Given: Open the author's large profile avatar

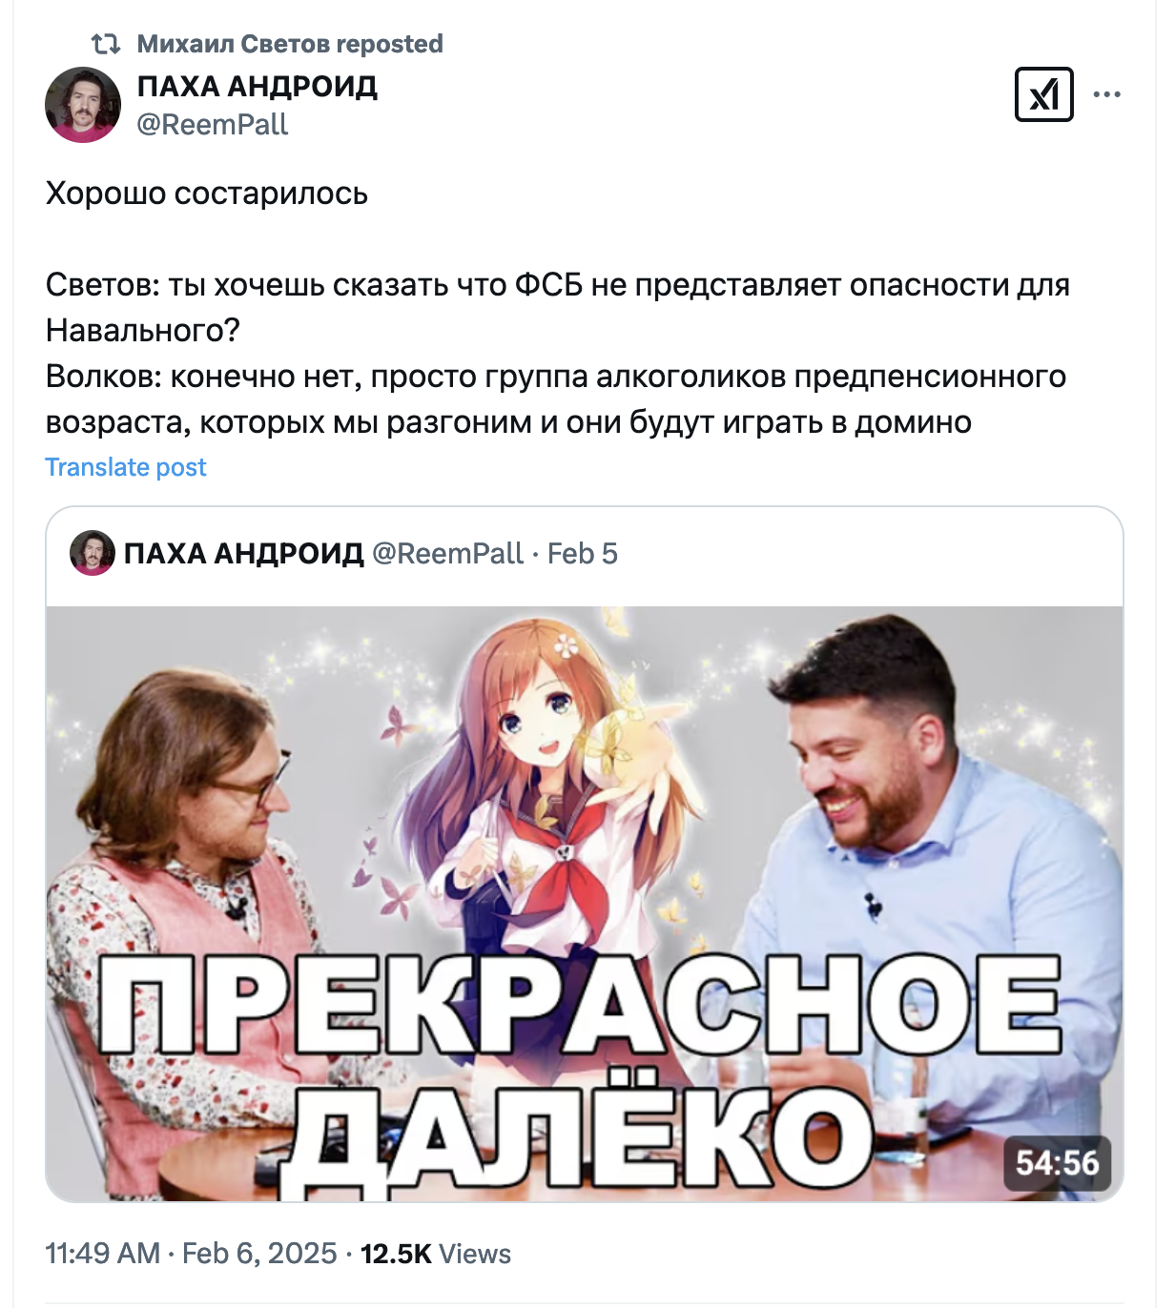Looking at the screenshot, I should [x=83, y=105].
